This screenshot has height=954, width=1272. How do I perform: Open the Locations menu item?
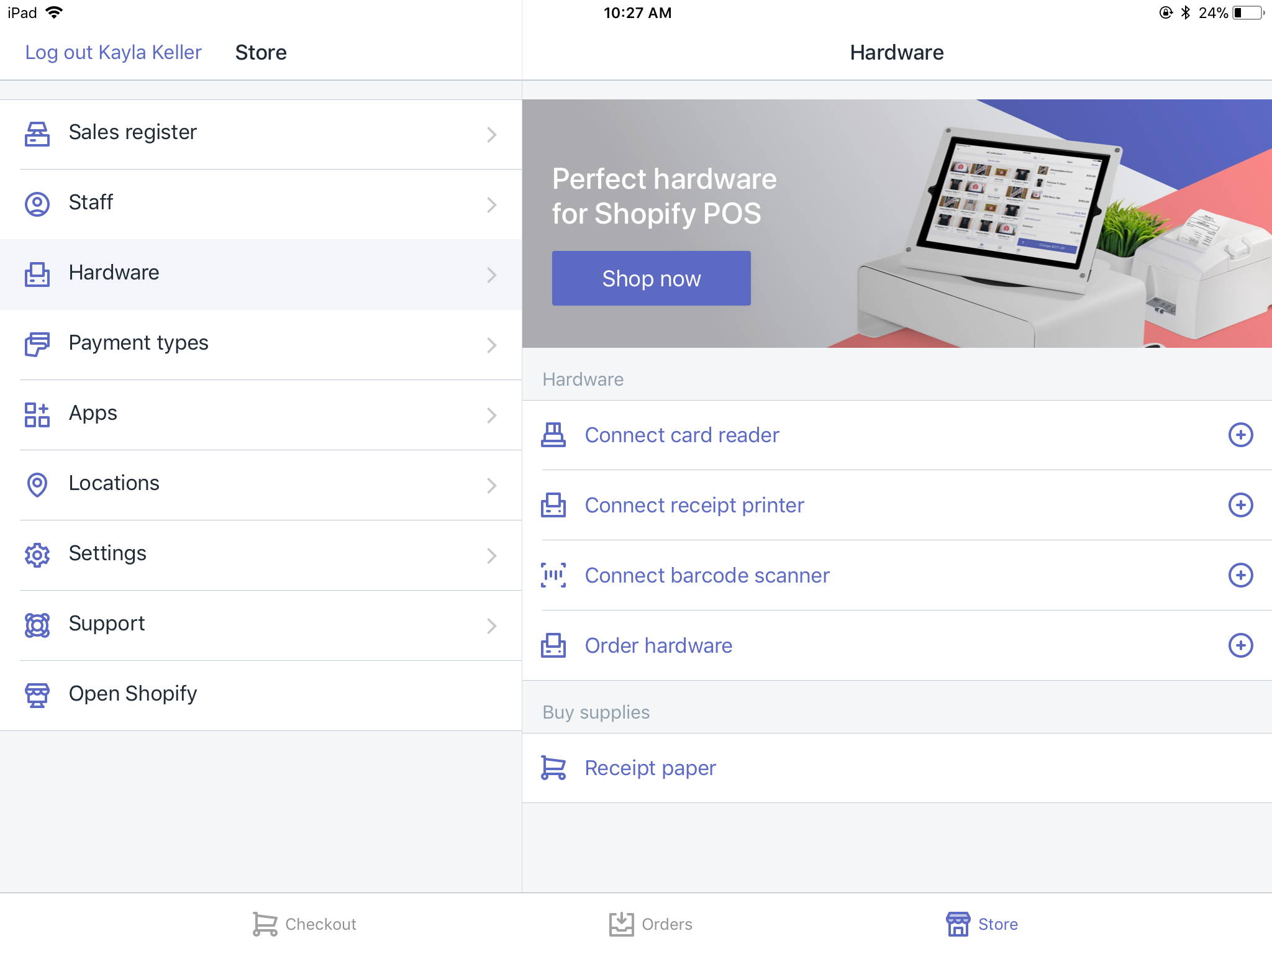[x=261, y=485]
